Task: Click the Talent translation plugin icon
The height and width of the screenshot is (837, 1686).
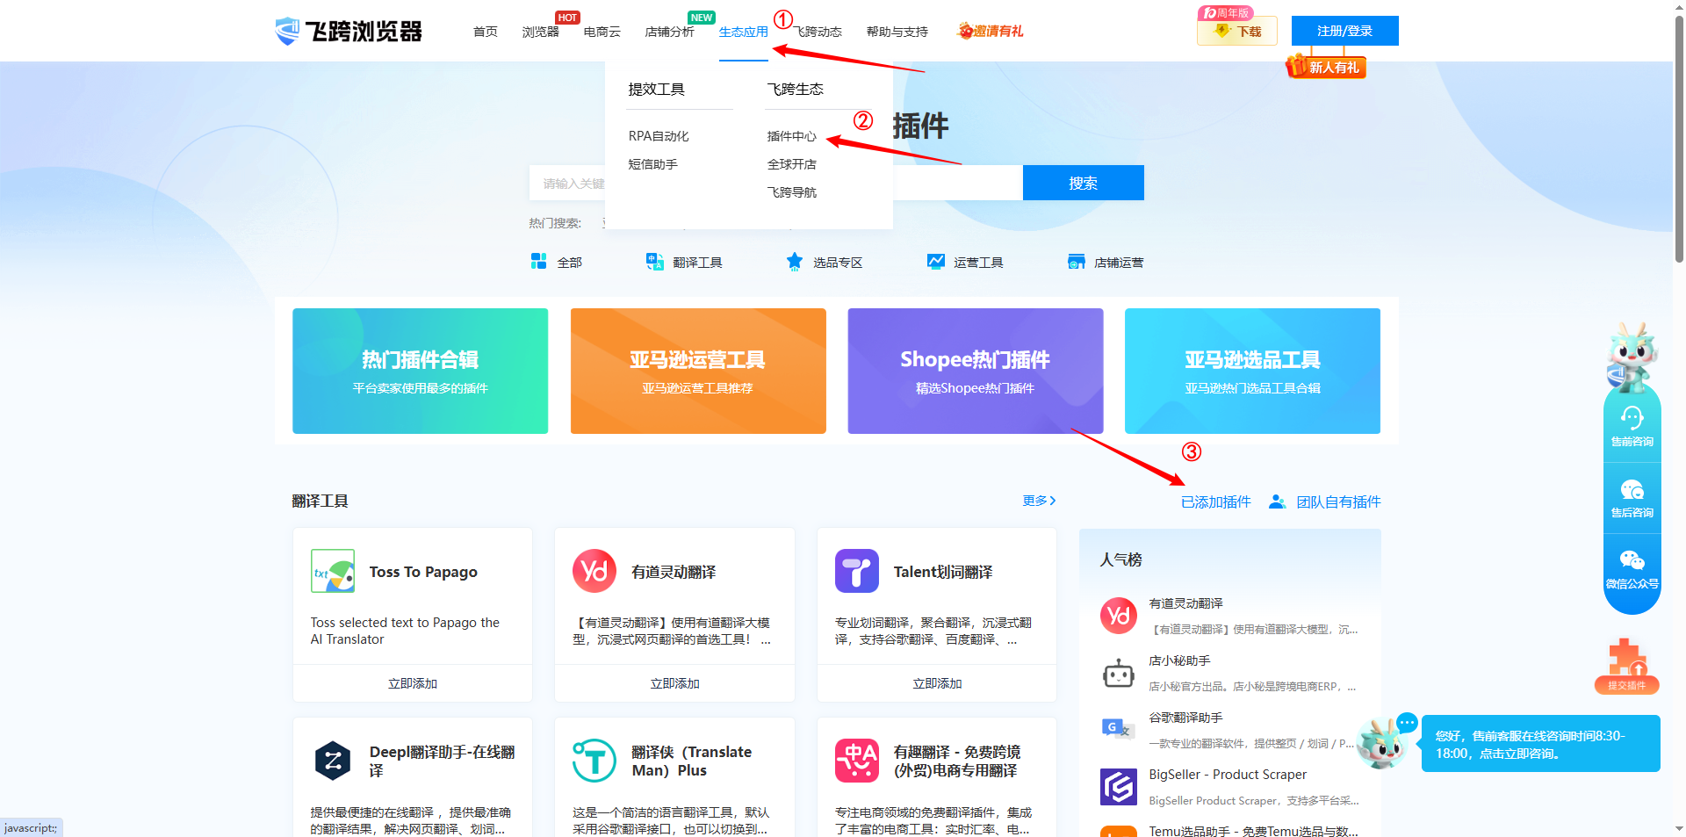Action: [x=856, y=572]
